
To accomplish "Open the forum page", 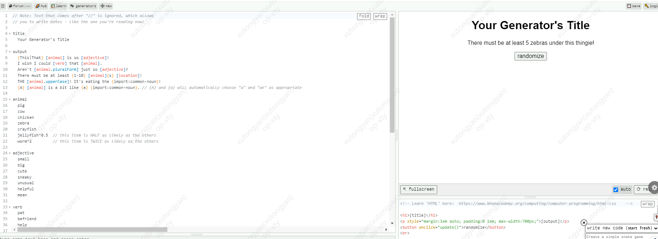I will (20, 6).
